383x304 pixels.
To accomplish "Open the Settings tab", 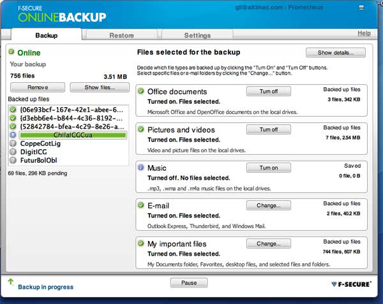I will [x=197, y=36].
